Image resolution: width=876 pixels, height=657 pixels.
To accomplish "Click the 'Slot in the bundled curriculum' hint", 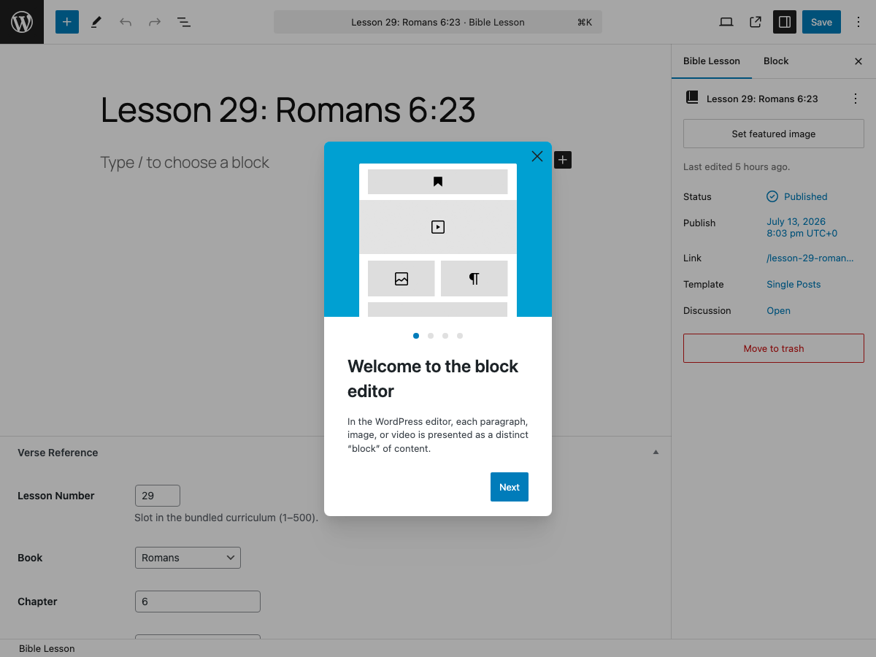I will tap(226, 518).
